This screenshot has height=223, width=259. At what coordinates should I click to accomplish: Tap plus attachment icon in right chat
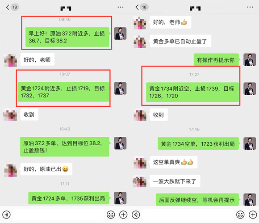click(x=253, y=215)
